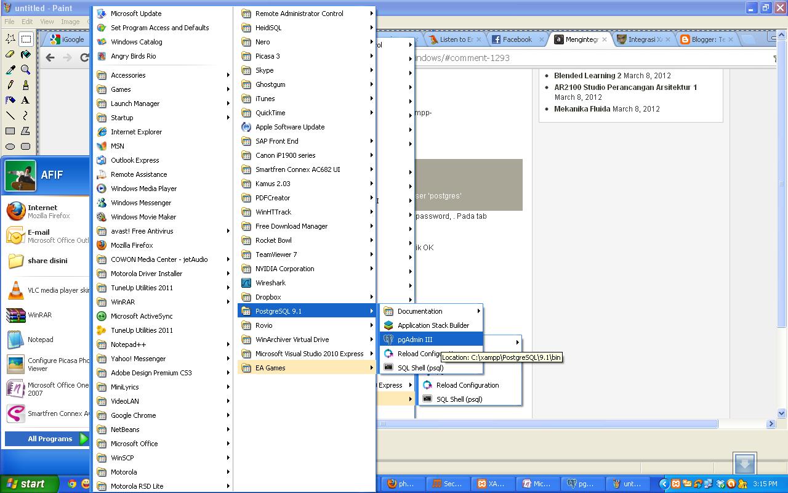Select the Airbrush spray tool
The width and height of the screenshot is (788, 493).
point(10,100)
